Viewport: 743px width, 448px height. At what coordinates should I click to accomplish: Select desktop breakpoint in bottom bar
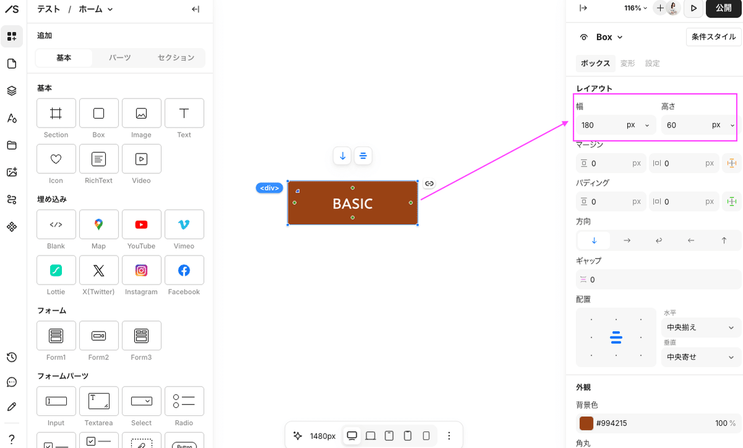click(x=352, y=436)
